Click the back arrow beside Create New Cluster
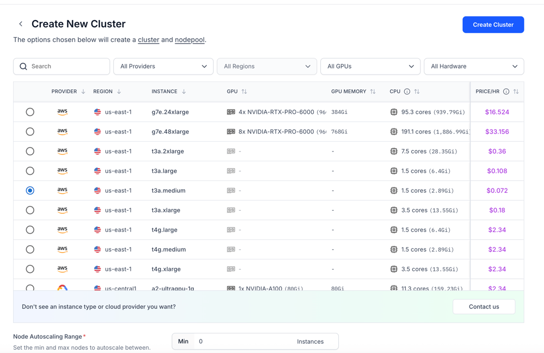The width and height of the screenshot is (544, 353). point(21,24)
